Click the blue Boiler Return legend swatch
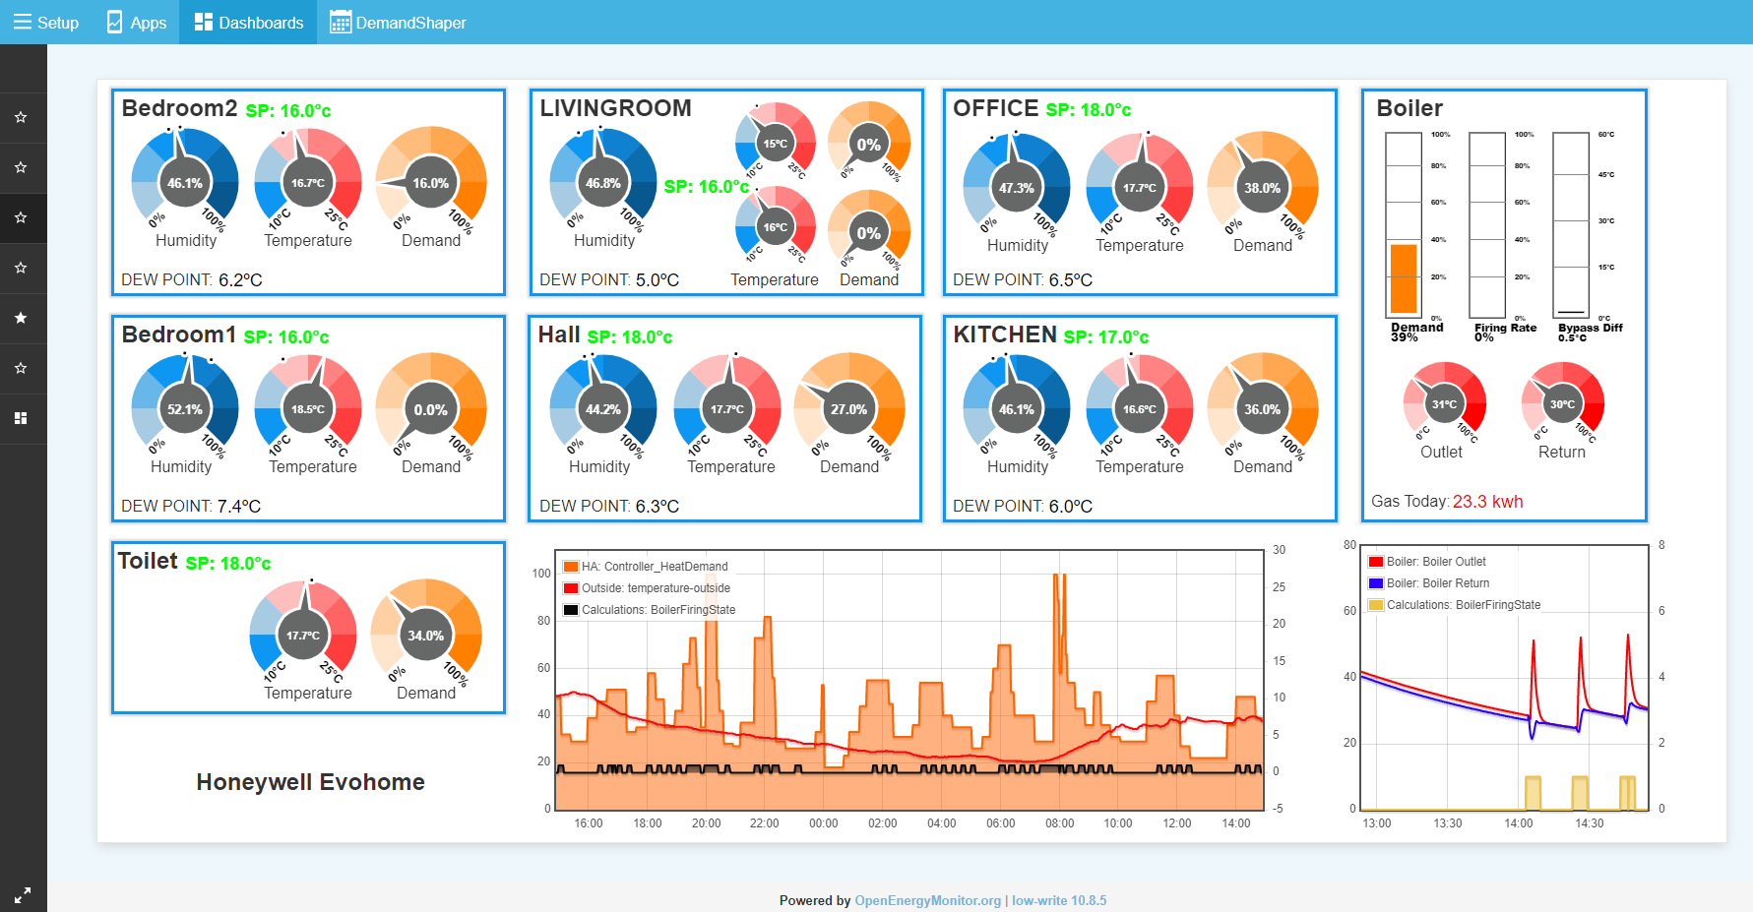Screen dimensions: 1753x912 pyautogui.click(x=1376, y=583)
